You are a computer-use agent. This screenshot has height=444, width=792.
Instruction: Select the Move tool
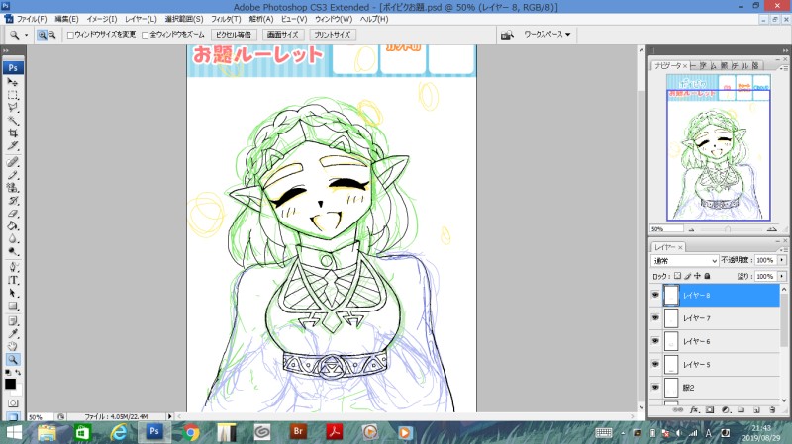pyautogui.click(x=13, y=82)
